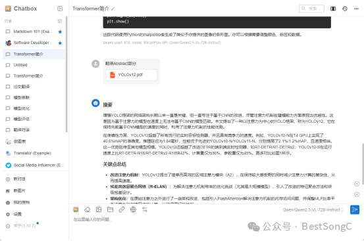The width and height of the screenshot is (364, 241).
Task: Click the sidebar conversation list scrollbar
Action: coord(66,74)
